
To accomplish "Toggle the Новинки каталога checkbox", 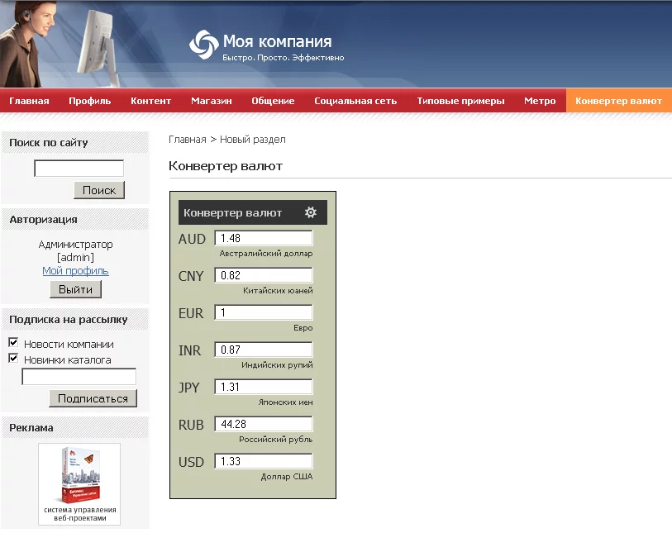I will 13,359.
